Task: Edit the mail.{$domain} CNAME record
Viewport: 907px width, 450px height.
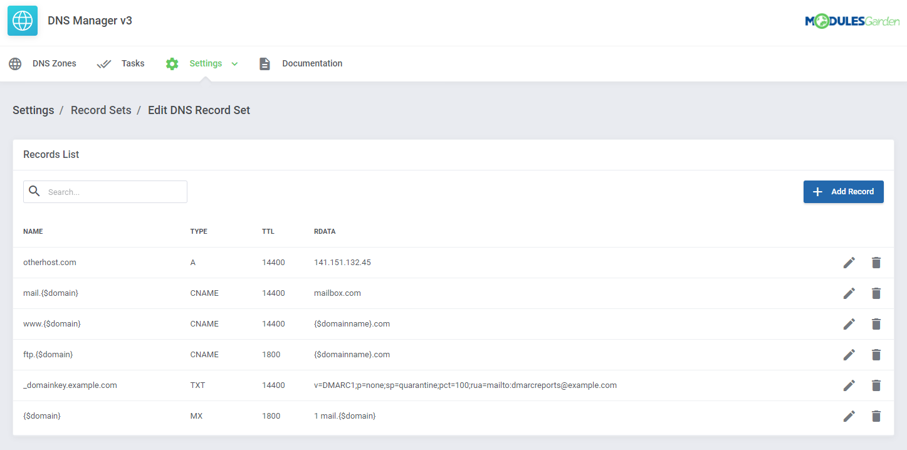Action: 849,293
